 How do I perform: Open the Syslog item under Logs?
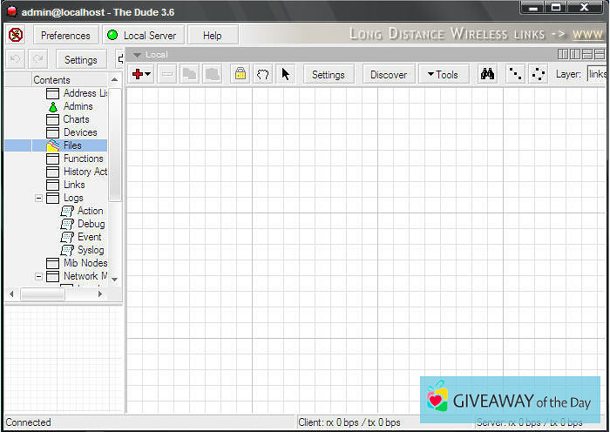pyautogui.click(x=90, y=250)
